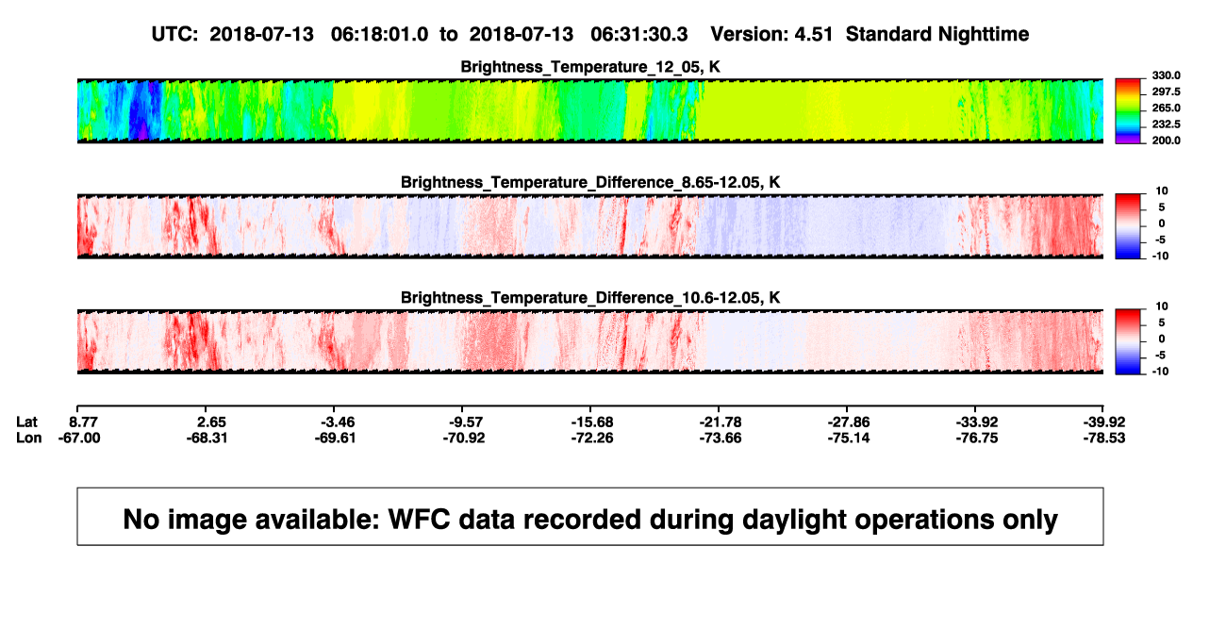
Task: Click longitude value -72.26
Action: tap(590, 438)
